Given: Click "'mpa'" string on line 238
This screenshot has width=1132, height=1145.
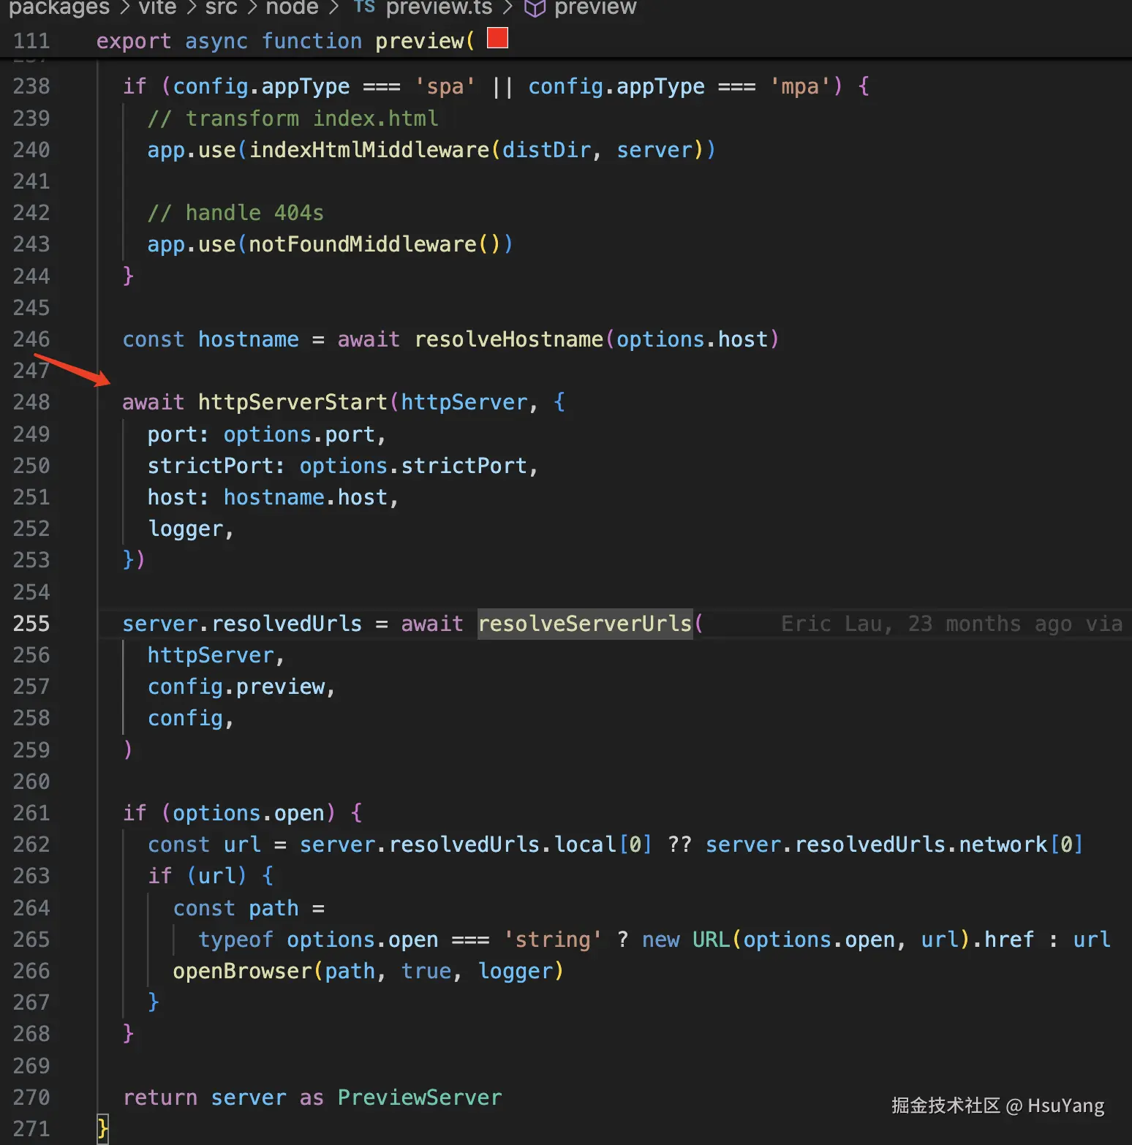Looking at the screenshot, I should tap(800, 86).
